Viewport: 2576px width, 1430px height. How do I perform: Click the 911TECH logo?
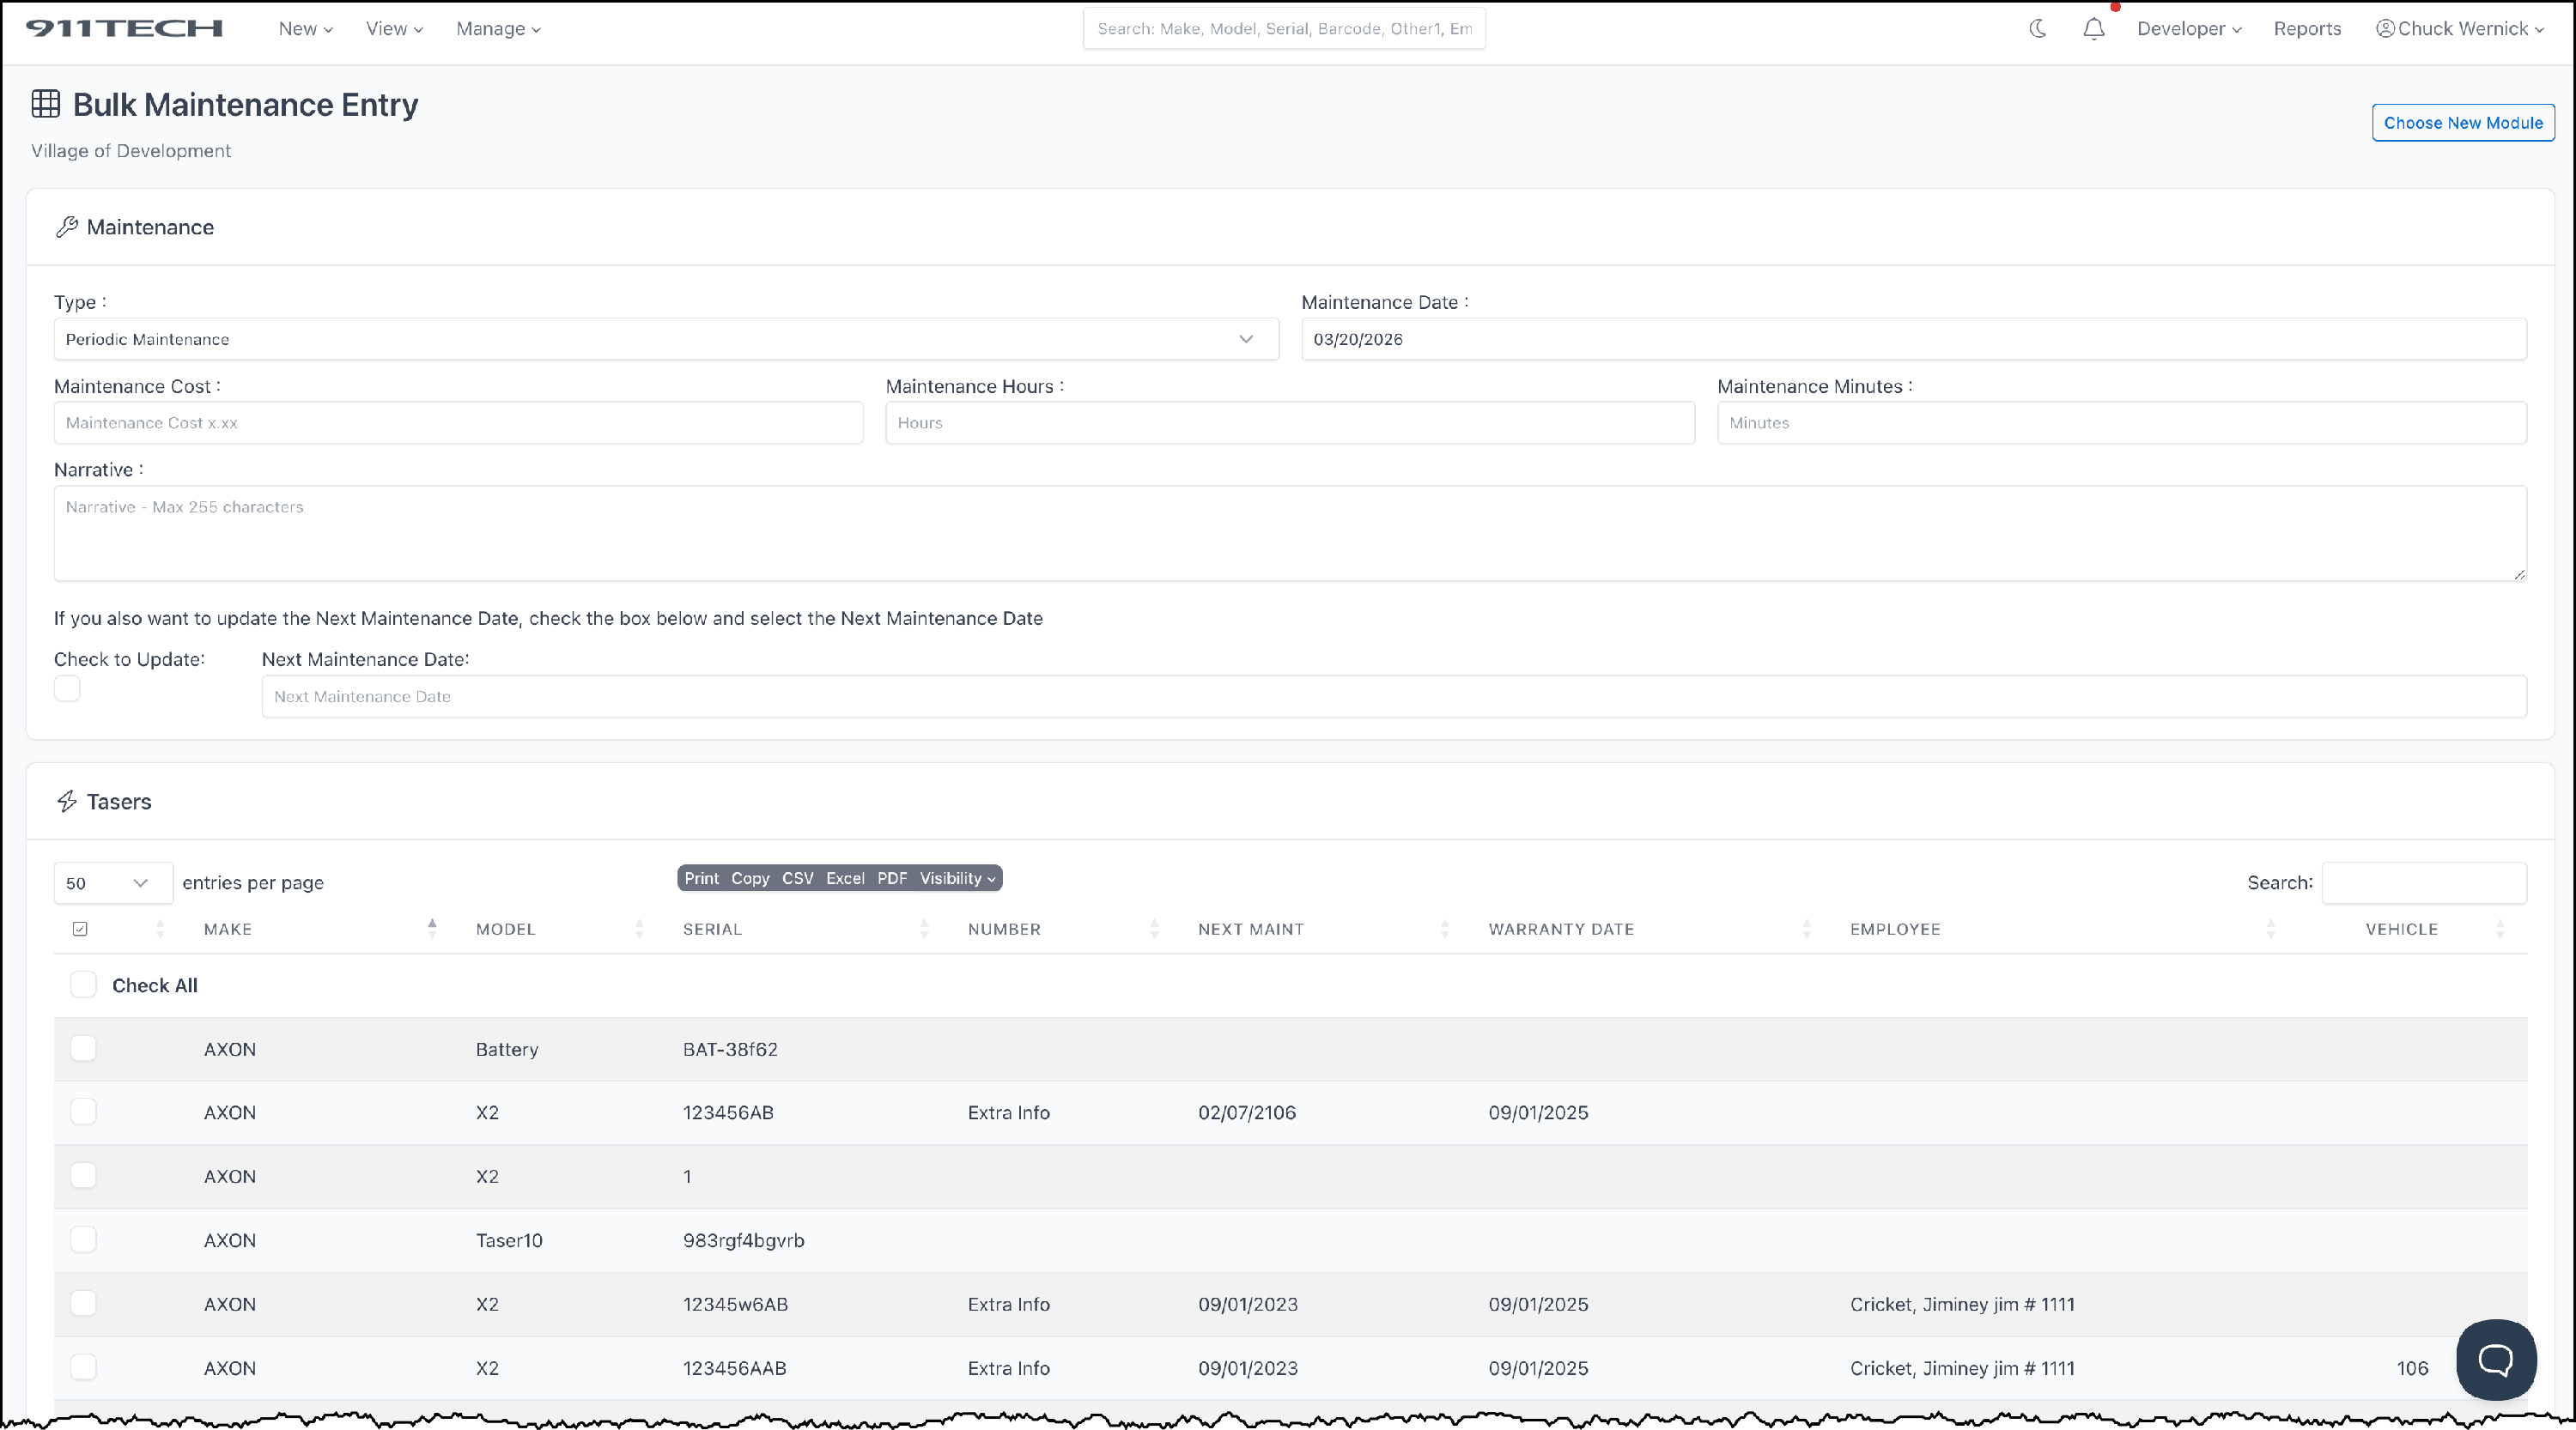pos(124,29)
